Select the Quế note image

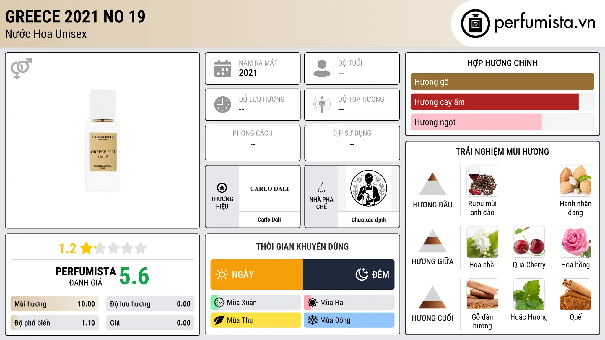coord(575,294)
